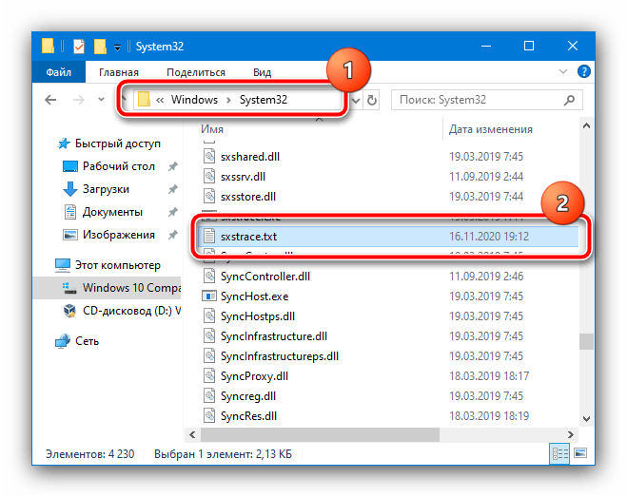The height and width of the screenshot is (497, 627).
Task: Select CD-дисковод (D:) in navigation pane
Action: pyautogui.click(x=122, y=311)
